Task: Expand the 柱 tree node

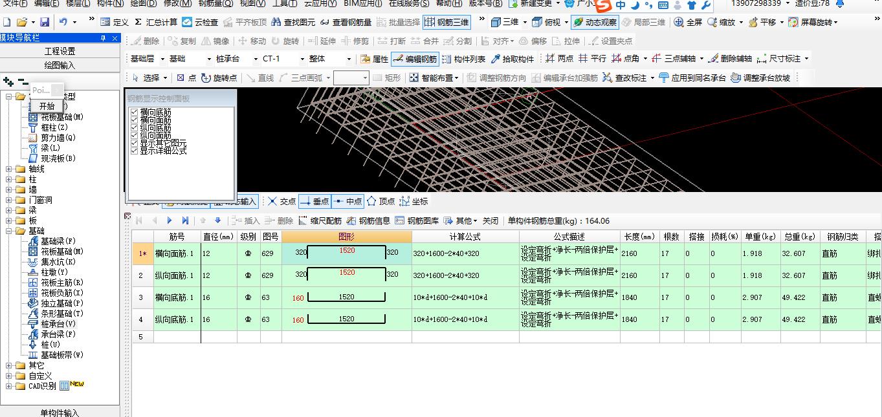Action: tap(8, 180)
